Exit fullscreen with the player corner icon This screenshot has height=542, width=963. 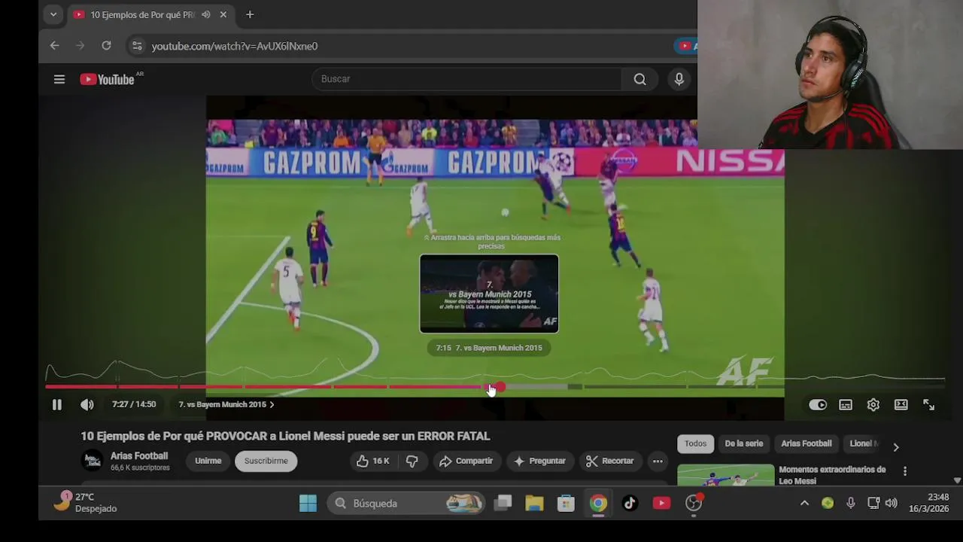(x=929, y=405)
